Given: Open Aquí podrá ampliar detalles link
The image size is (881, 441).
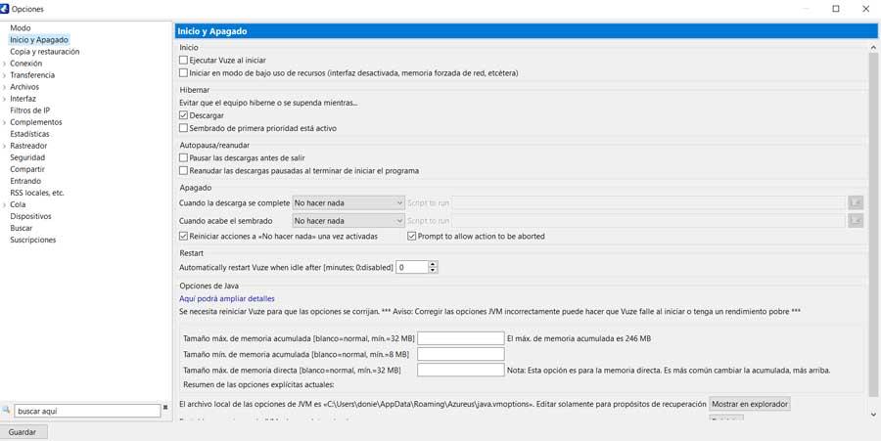Looking at the screenshot, I should [226, 299].
